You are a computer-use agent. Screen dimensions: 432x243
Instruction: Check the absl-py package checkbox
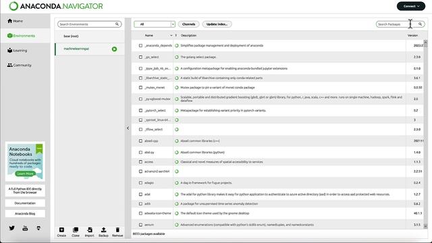tap(140, 153)
